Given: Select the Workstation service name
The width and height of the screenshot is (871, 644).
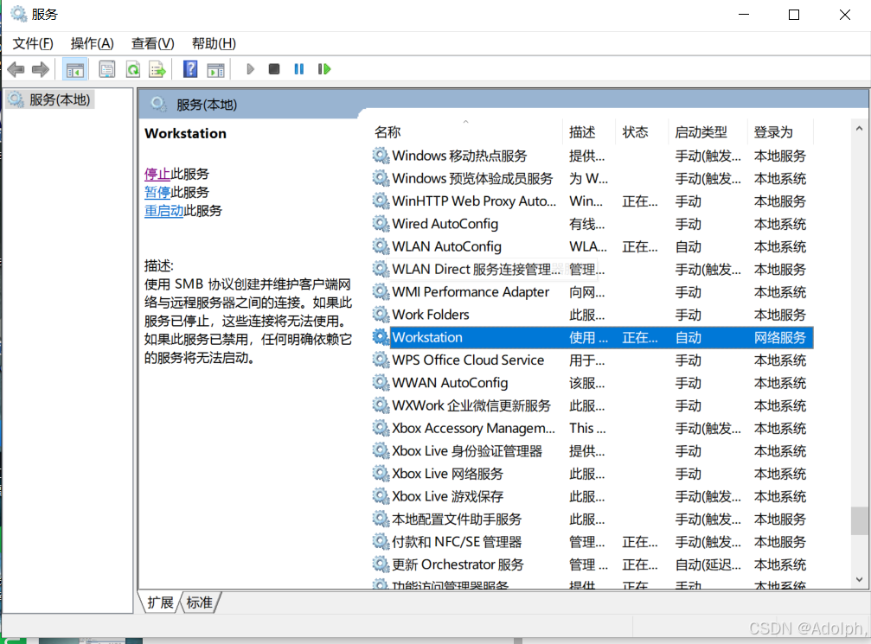Looking at the screenshot, I should click(x=427, y=337).
